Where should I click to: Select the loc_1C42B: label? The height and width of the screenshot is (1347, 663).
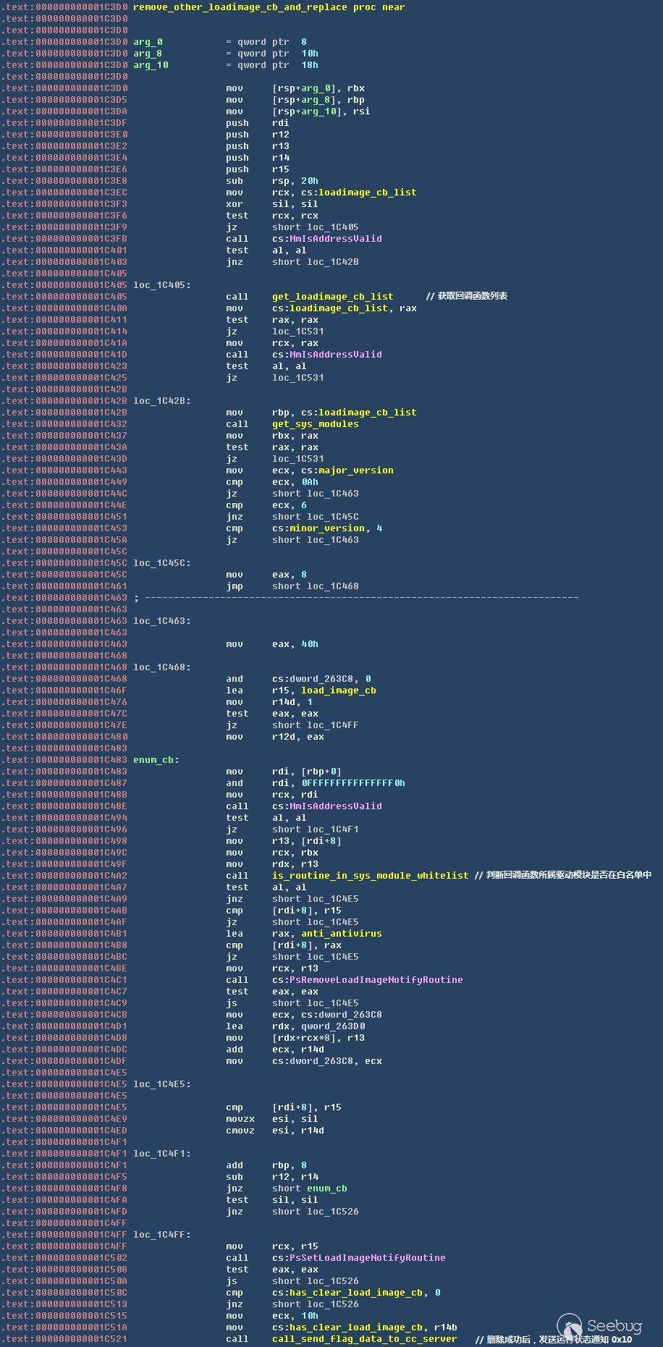pos(162,401)
